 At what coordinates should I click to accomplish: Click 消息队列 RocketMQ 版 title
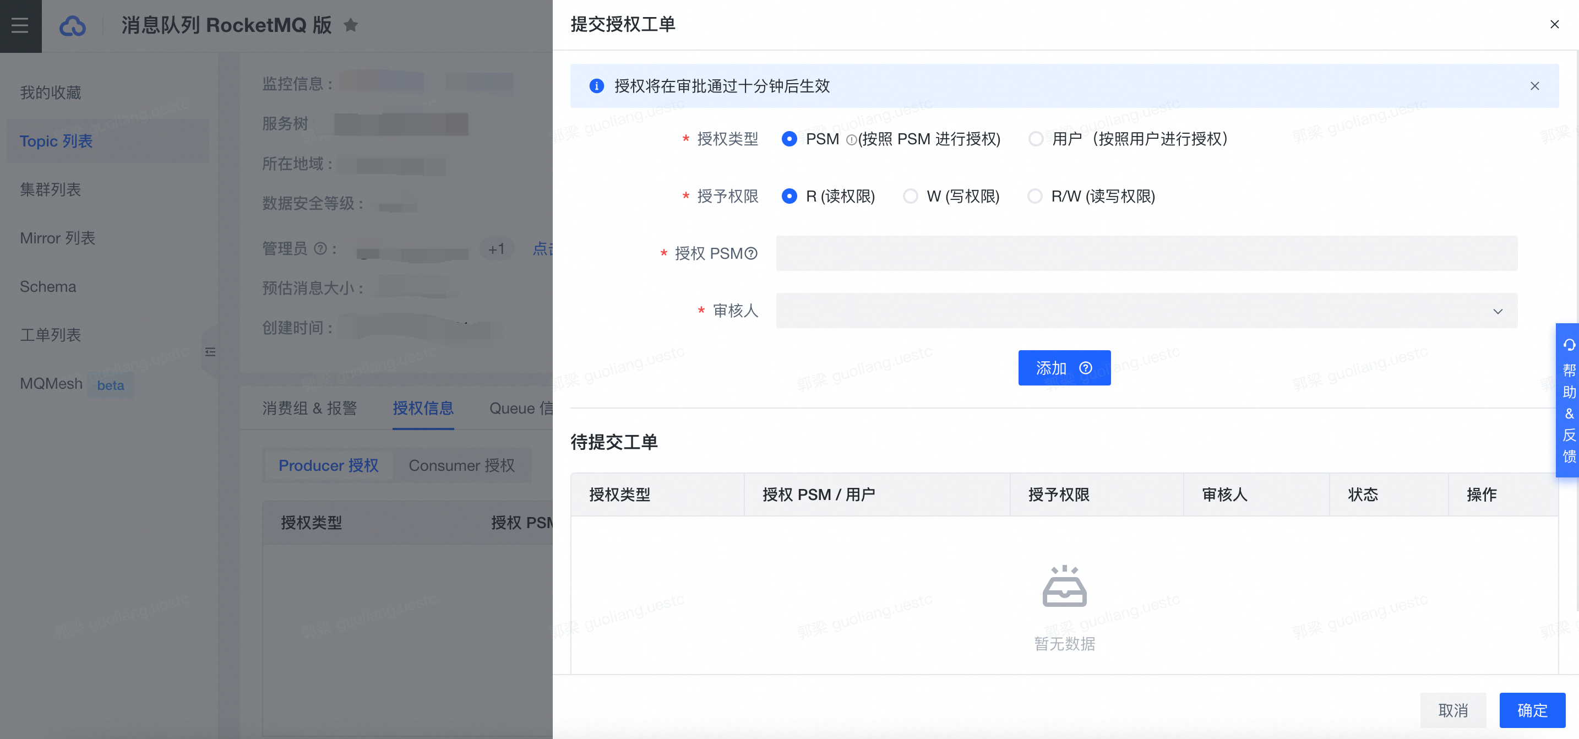click(x=226, y=25)
